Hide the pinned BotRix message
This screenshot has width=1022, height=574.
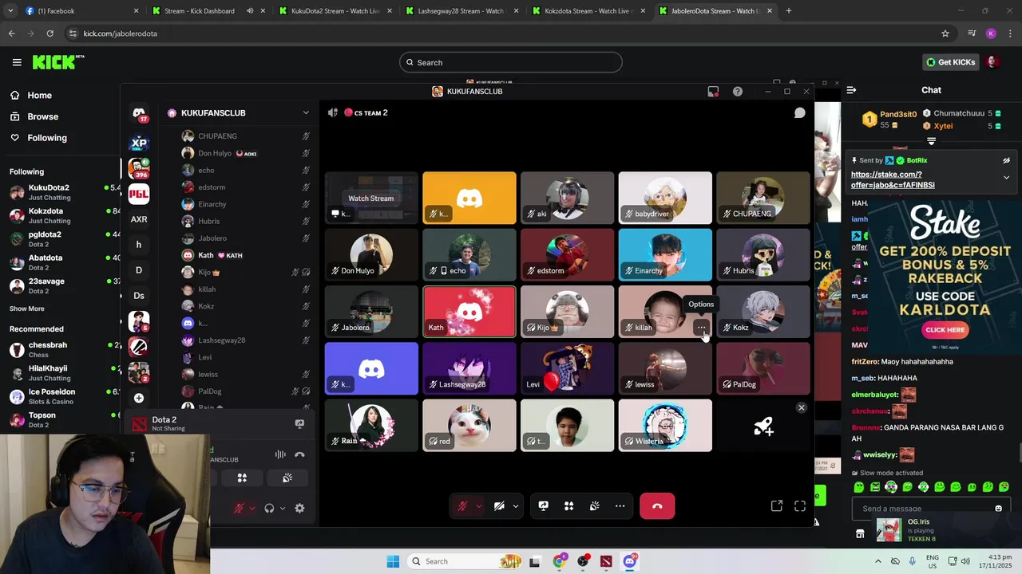1006,160
